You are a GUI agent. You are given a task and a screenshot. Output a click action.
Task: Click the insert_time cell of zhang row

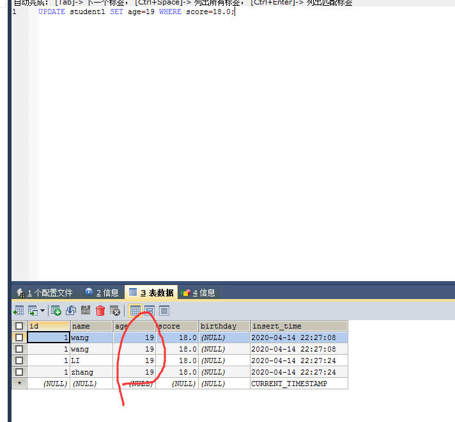(x=299, y=372)
